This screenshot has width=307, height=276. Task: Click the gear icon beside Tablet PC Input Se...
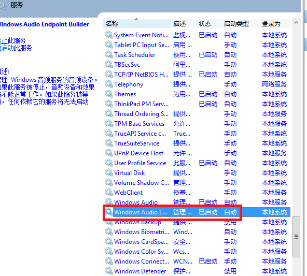109,45
